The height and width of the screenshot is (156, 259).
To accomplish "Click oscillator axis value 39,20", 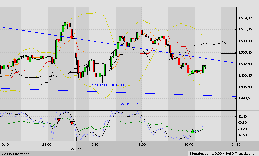I will click(242, 129).
